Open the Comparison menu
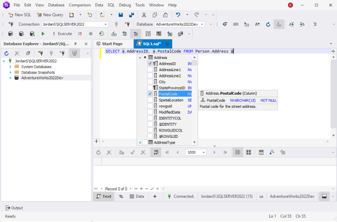The height and width of the screenshot is (222, 337). point(80,5)
